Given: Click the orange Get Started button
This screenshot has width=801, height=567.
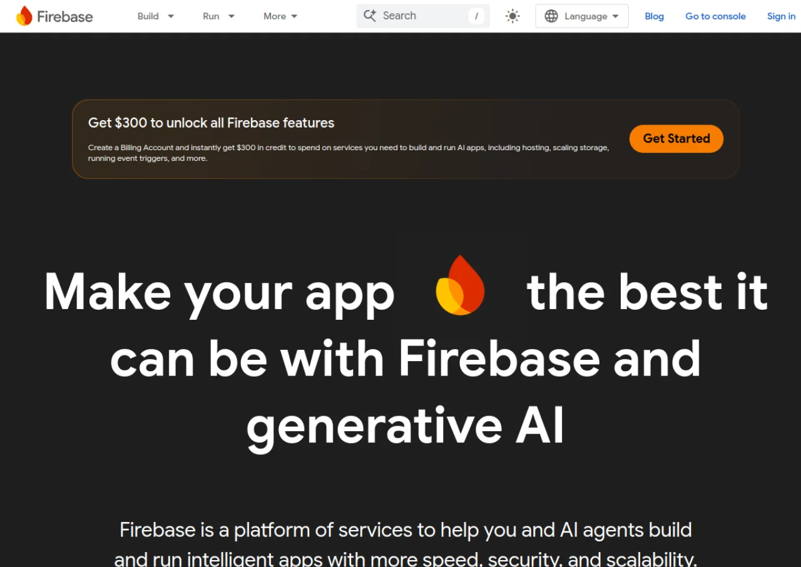Looking at the screenshot, I should pos(676,139).
